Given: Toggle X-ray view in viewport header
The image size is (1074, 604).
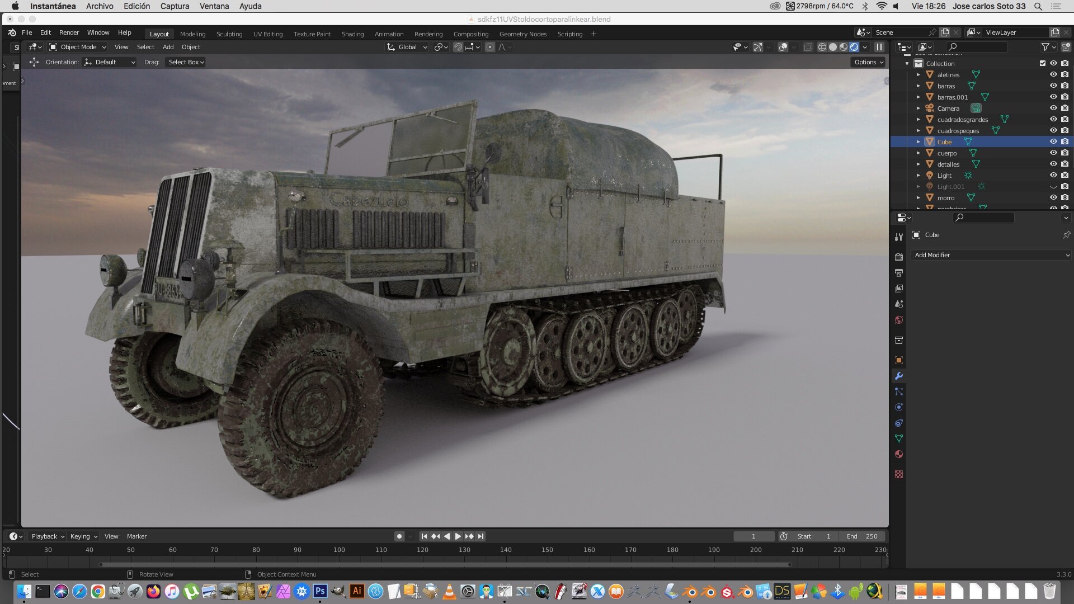Looking at the screenshot, I should click(808, 47).
